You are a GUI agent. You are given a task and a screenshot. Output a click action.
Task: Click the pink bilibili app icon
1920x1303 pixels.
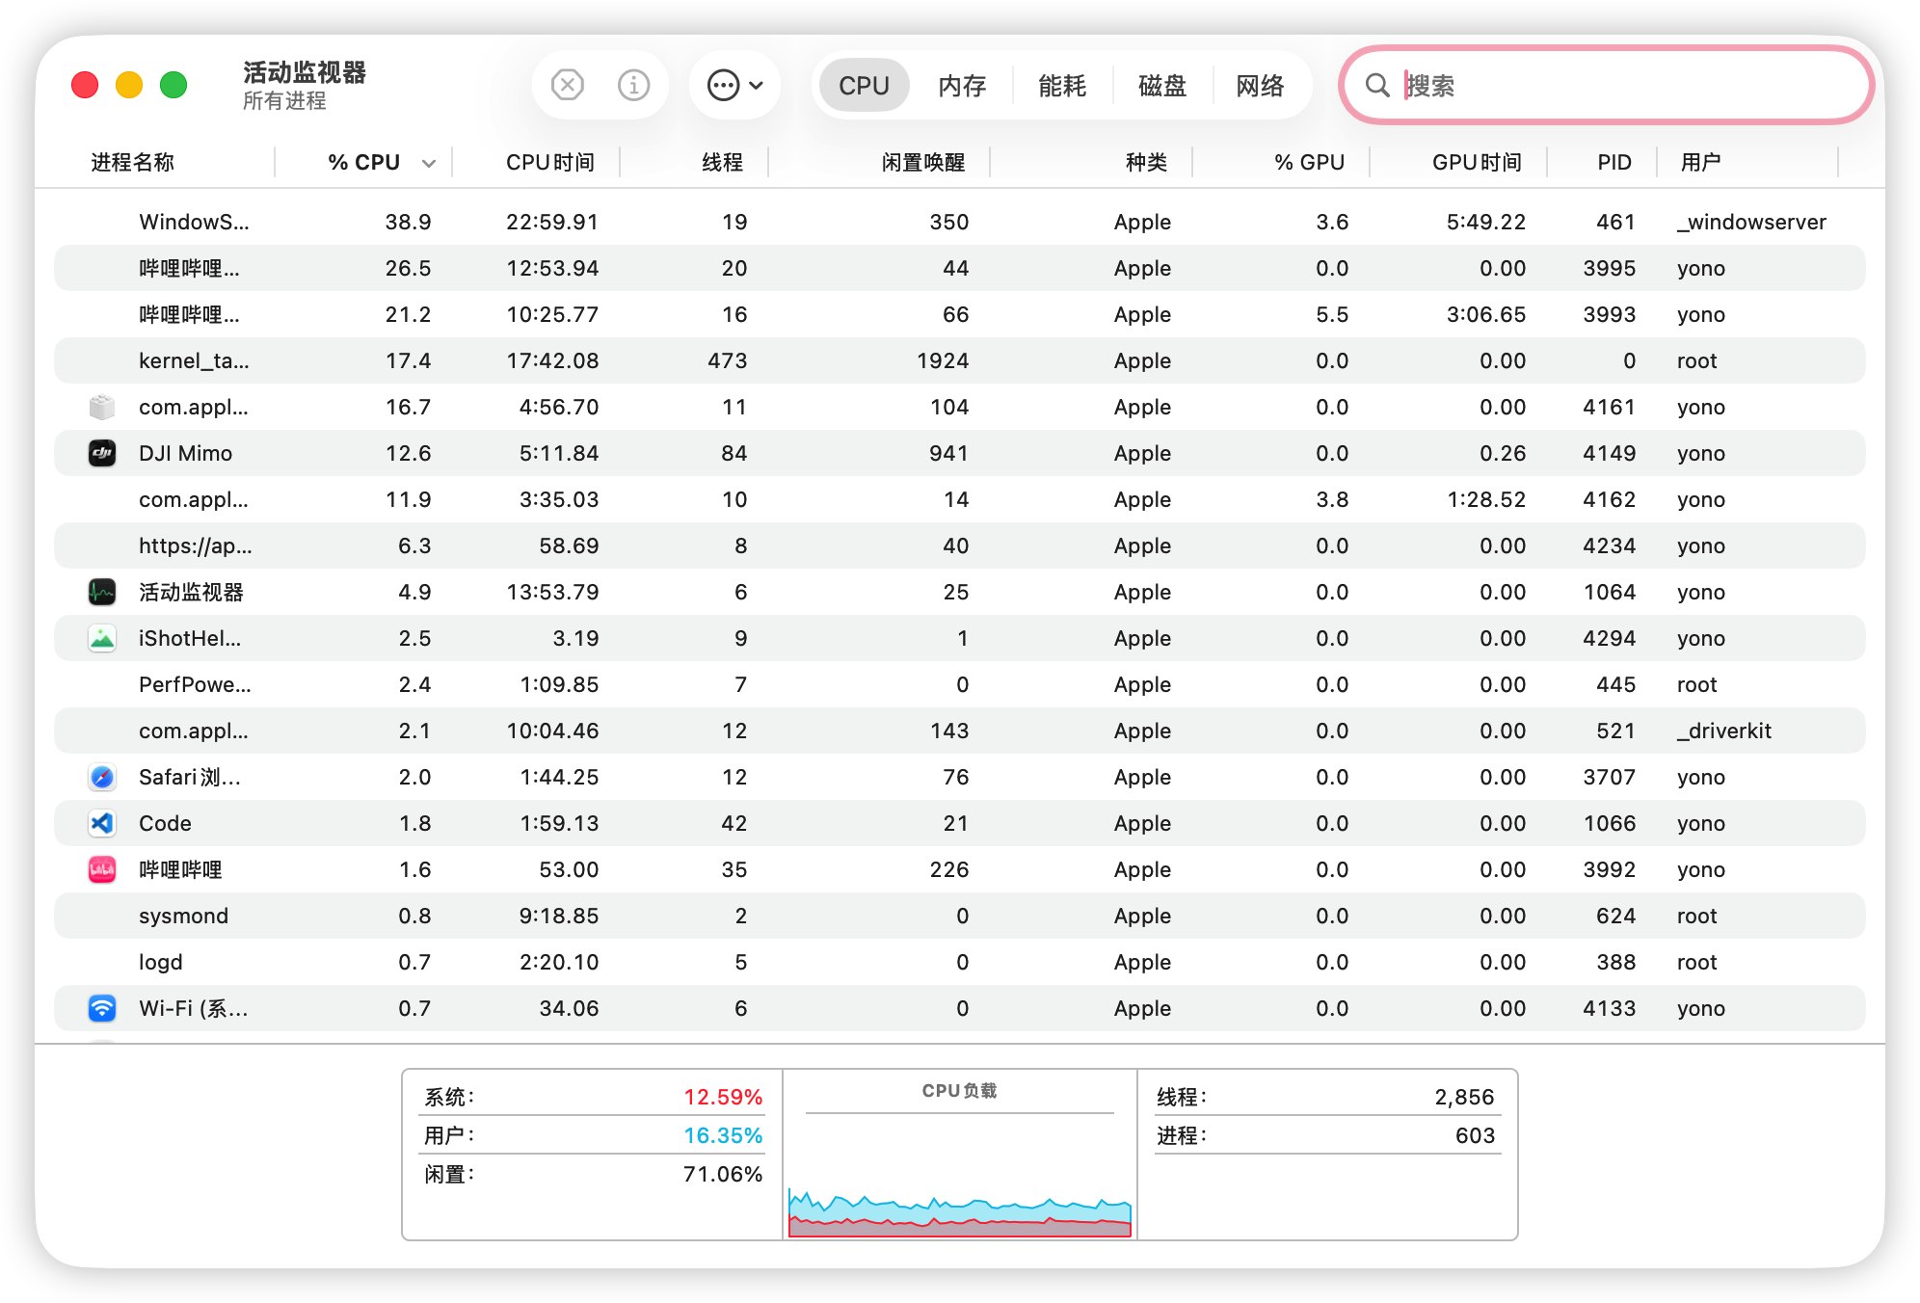102,869
